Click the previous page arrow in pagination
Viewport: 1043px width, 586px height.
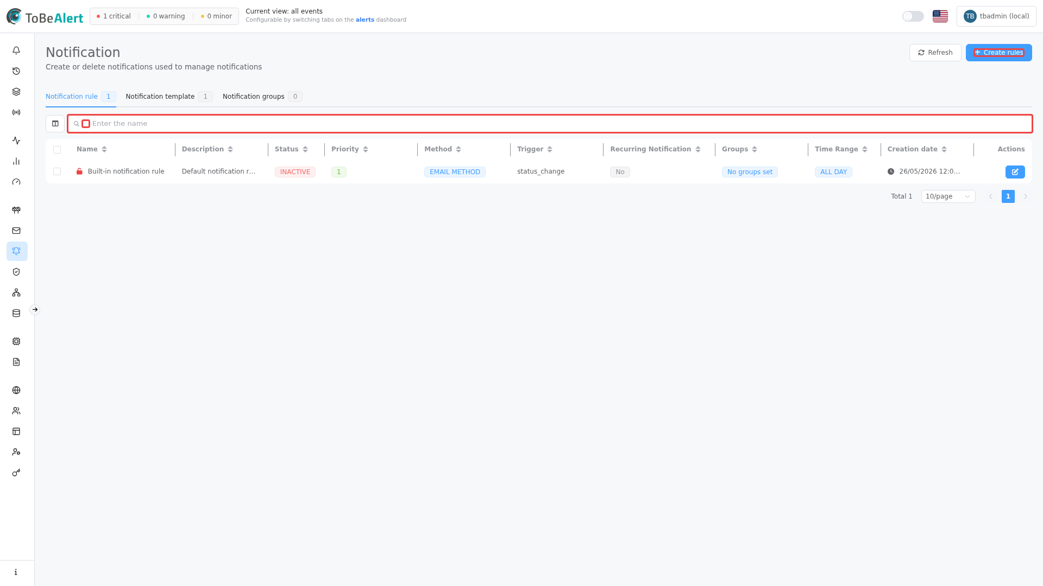pyautogui.click(x=990, y=196)
